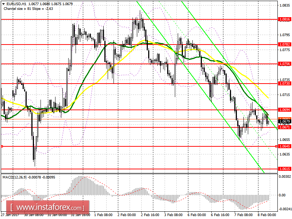Viewport: 292px width, 219px height.
Task: Click the 1.0655 price scale value
Action: coord(285,140)
